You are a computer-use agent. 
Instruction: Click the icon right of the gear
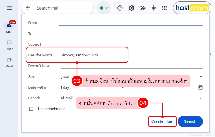point(143,8)
